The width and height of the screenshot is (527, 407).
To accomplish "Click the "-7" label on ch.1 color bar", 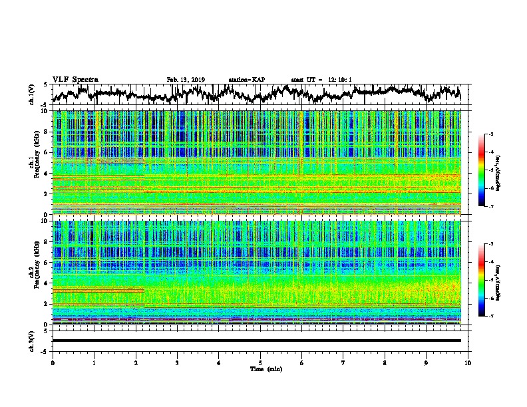I will coord(490,206).
